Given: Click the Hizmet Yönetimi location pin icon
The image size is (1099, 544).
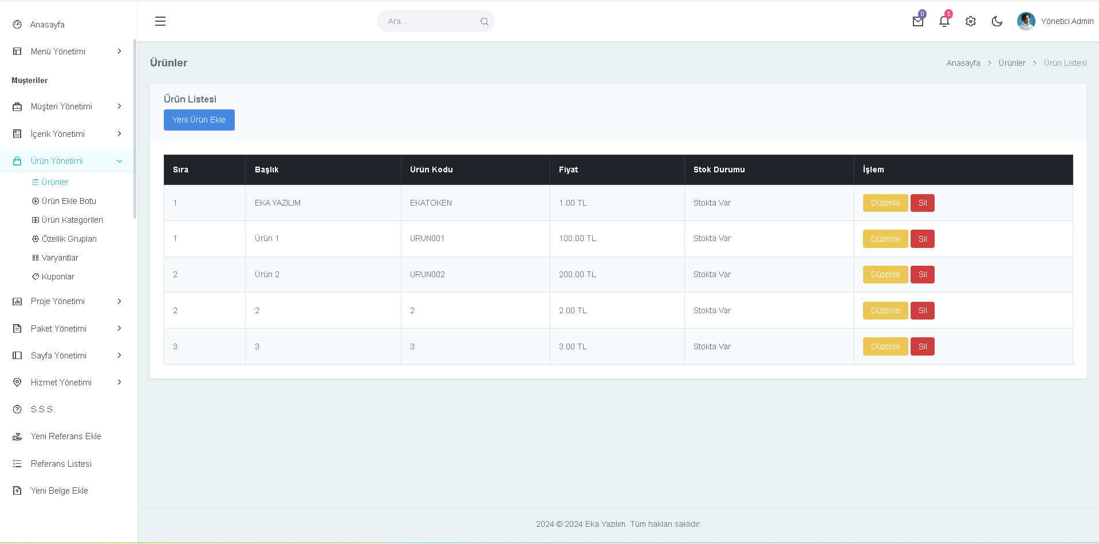Looking at the screenshot, I should [17, 383].
